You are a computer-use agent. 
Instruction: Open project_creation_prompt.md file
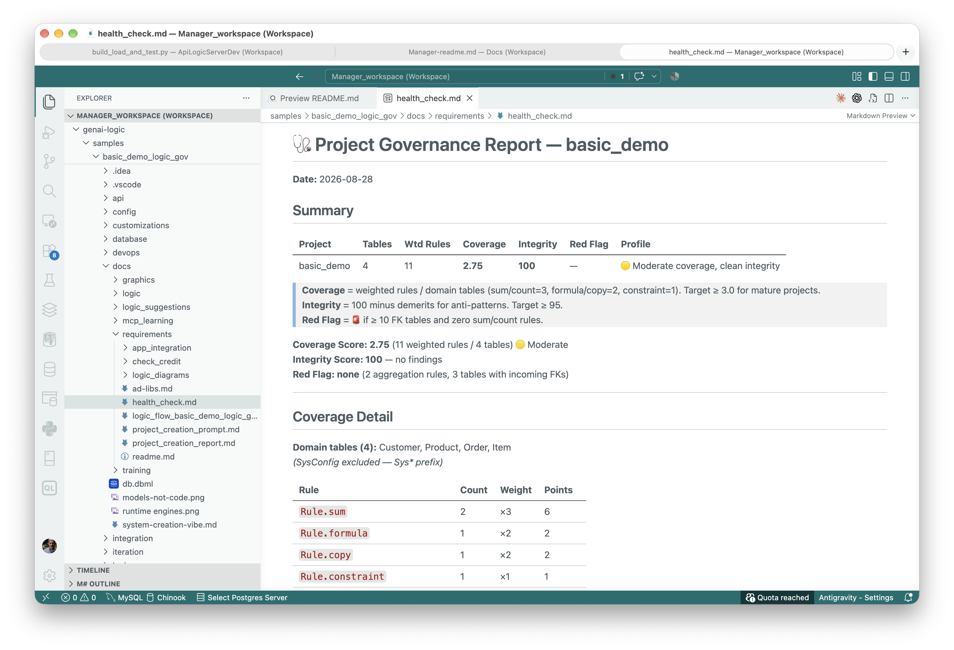186,429
